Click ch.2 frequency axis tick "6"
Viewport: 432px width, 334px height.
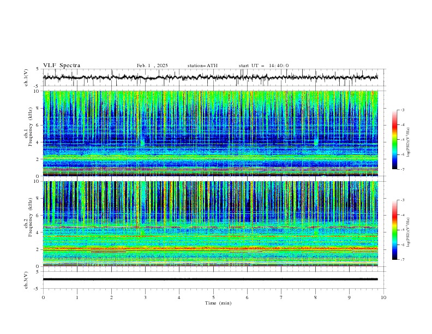point(38,216)
